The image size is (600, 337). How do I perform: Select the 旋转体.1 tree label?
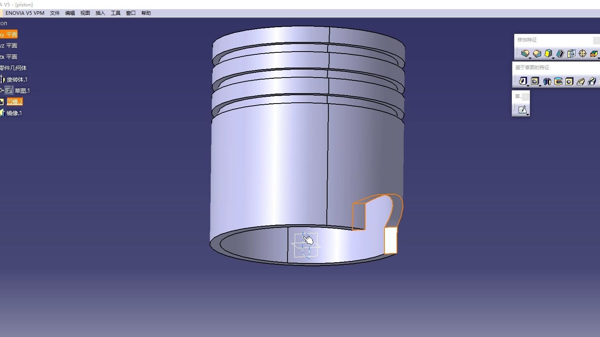coord(17,80)
